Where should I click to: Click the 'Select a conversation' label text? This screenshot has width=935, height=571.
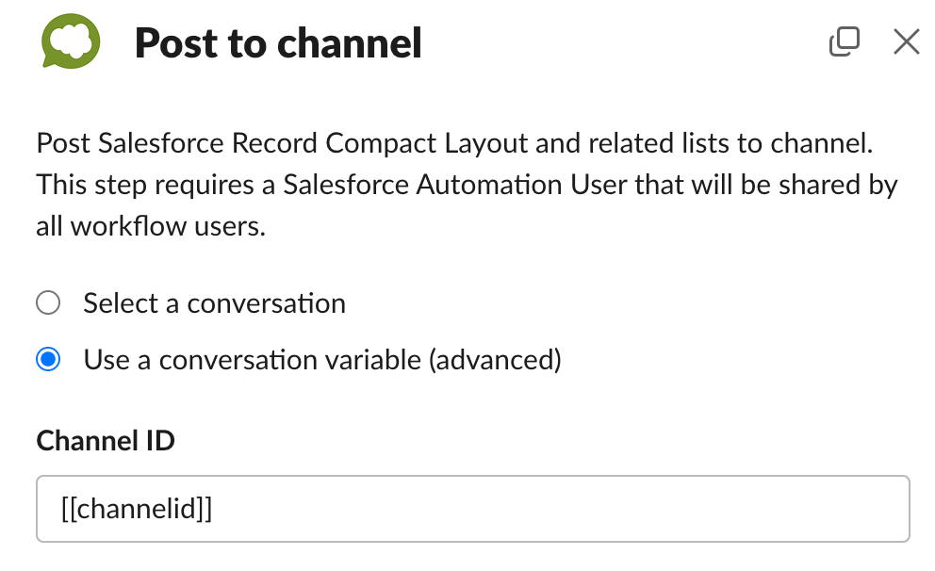(x=214, y=303)
